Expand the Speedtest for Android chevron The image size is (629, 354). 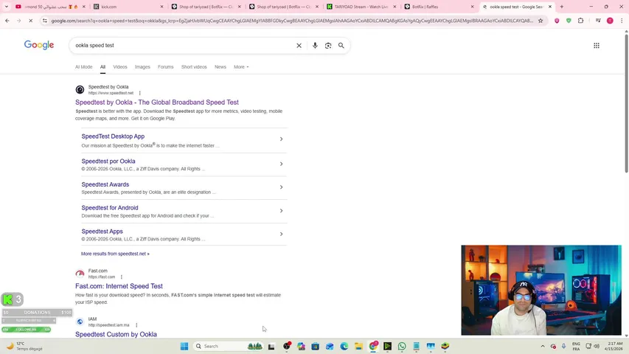coord(281,211)
